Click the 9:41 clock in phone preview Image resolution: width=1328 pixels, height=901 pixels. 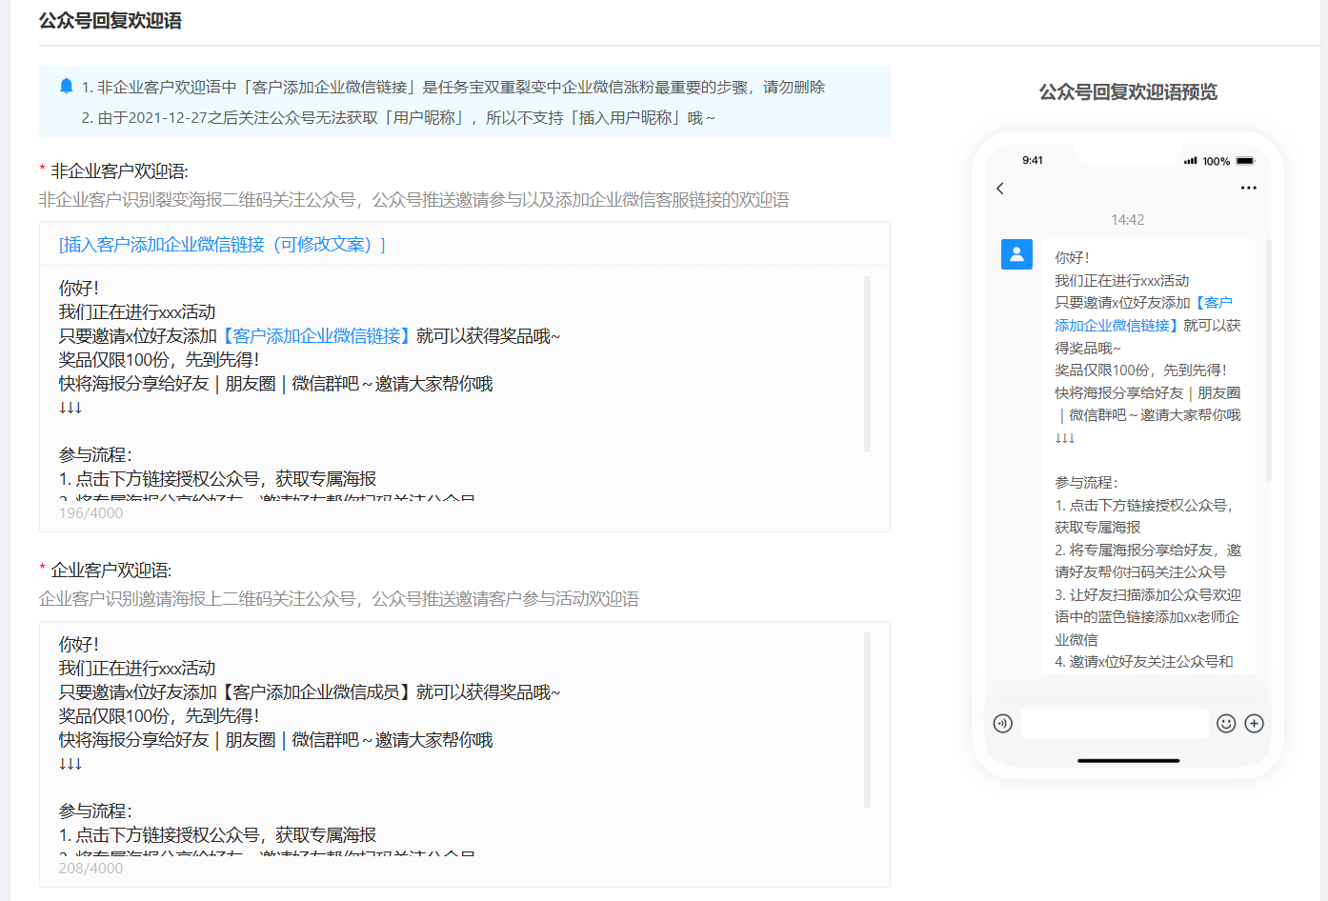1033,160
